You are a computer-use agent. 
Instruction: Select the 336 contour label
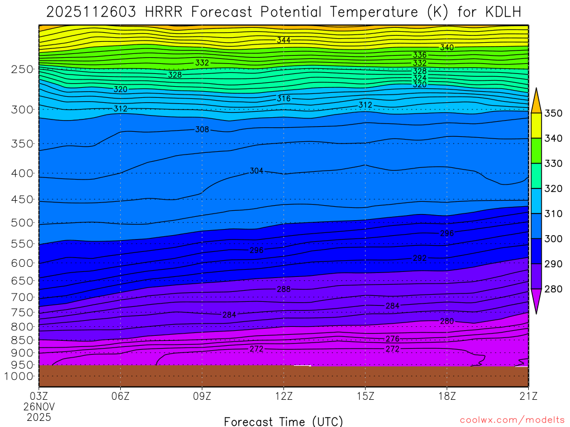(x=420, y=55)
